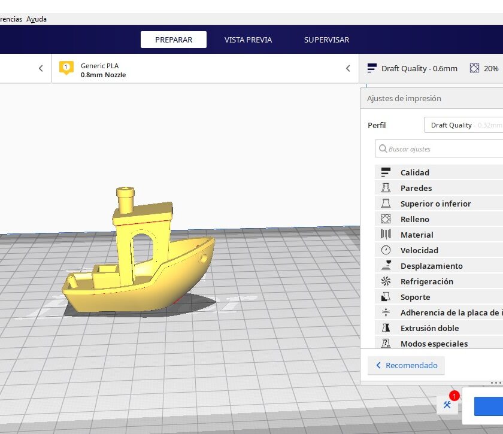Expand the Desplazamiento settings category
This screenshot has height=434, width=503.
click(439, 266)
